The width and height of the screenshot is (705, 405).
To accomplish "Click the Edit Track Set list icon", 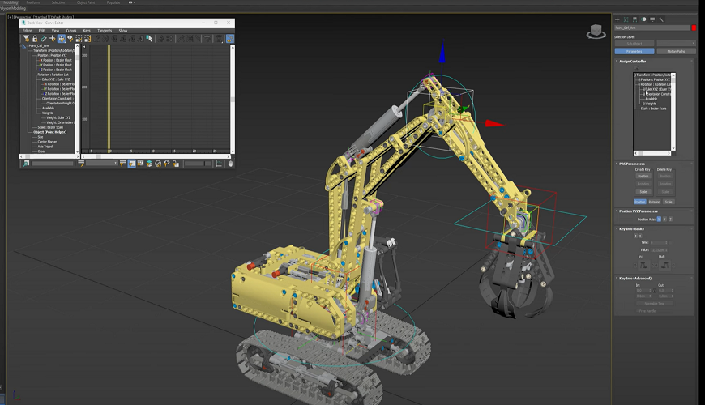I will (x=81, y=164).
